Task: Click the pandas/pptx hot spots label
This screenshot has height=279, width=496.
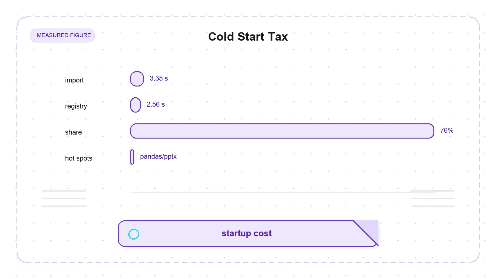Action: click(x=158, y=157)
